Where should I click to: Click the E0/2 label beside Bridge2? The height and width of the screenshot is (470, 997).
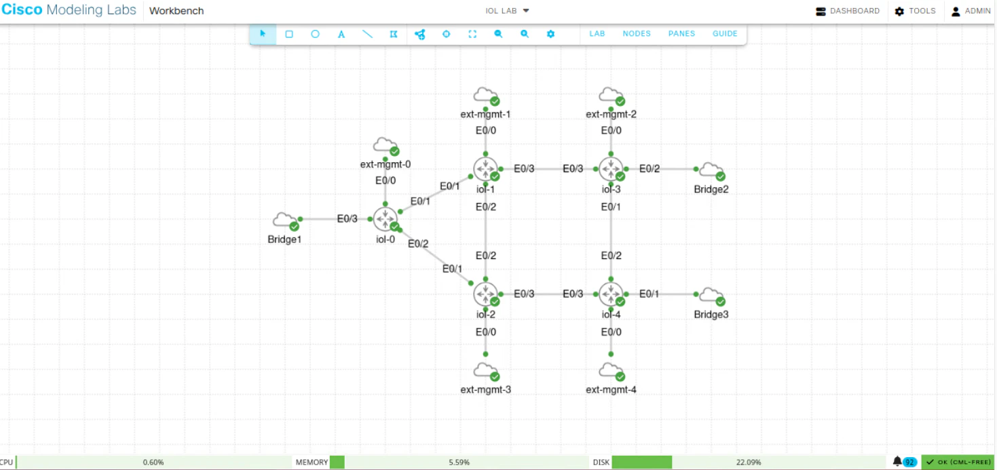(x=650, y=168)
